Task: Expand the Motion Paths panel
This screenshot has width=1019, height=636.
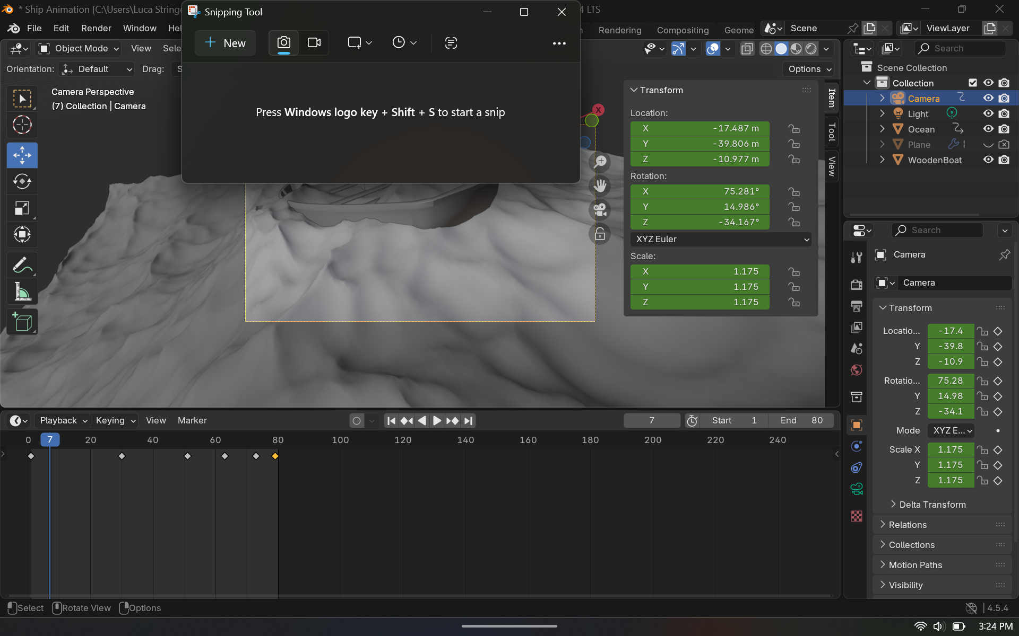Action: pyautogui.click(x=915, y=565)
